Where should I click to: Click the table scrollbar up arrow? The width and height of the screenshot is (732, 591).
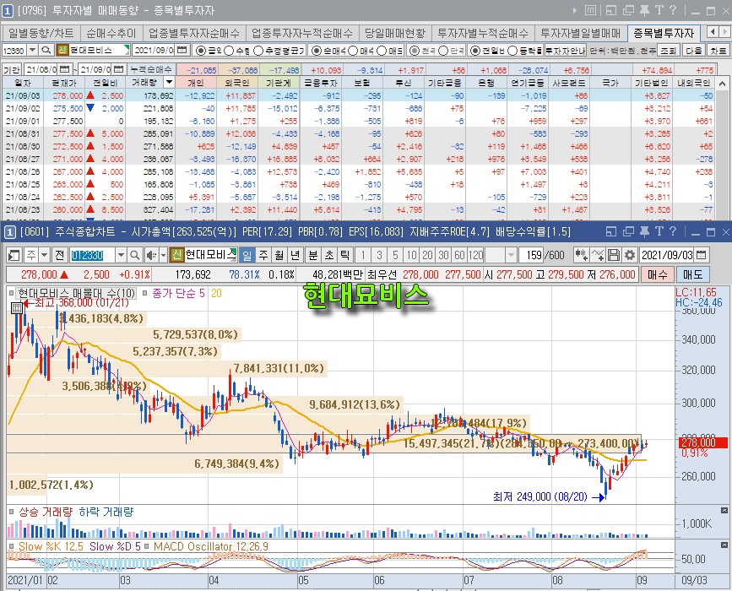pyautogui.click(x=722, y=84)
